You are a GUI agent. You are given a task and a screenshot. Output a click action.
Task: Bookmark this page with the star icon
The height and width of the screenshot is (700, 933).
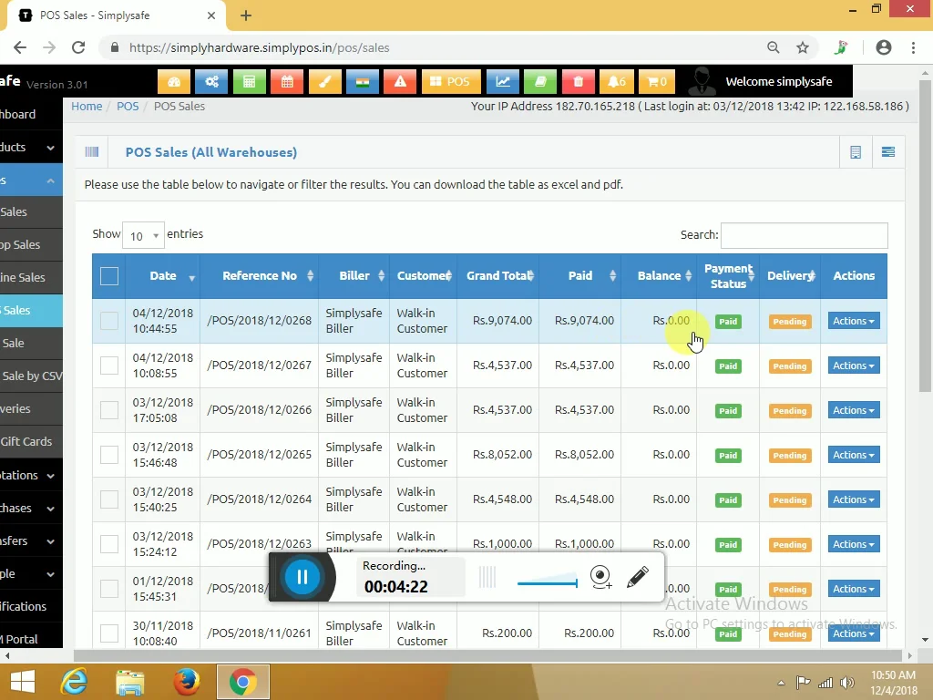tap(803, 47)
